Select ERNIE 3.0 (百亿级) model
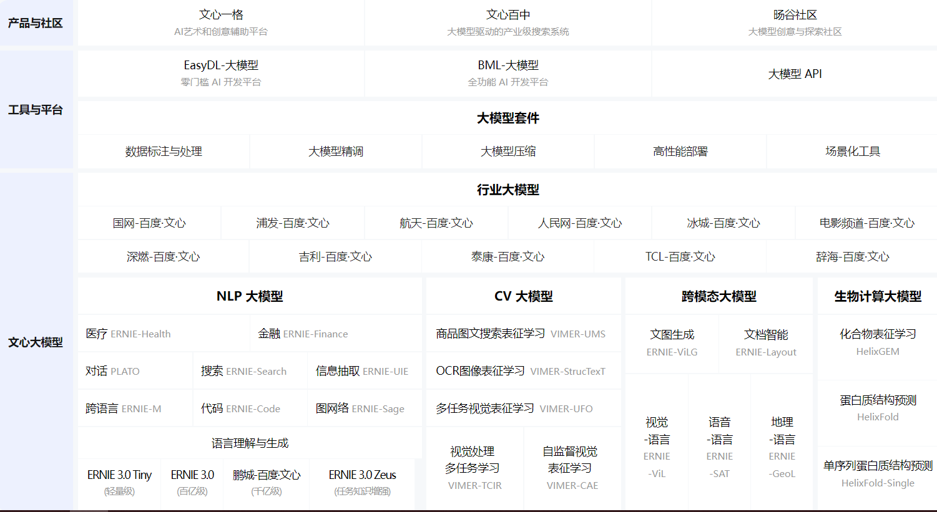Viewport: 937px width, 512px height. 192,483
